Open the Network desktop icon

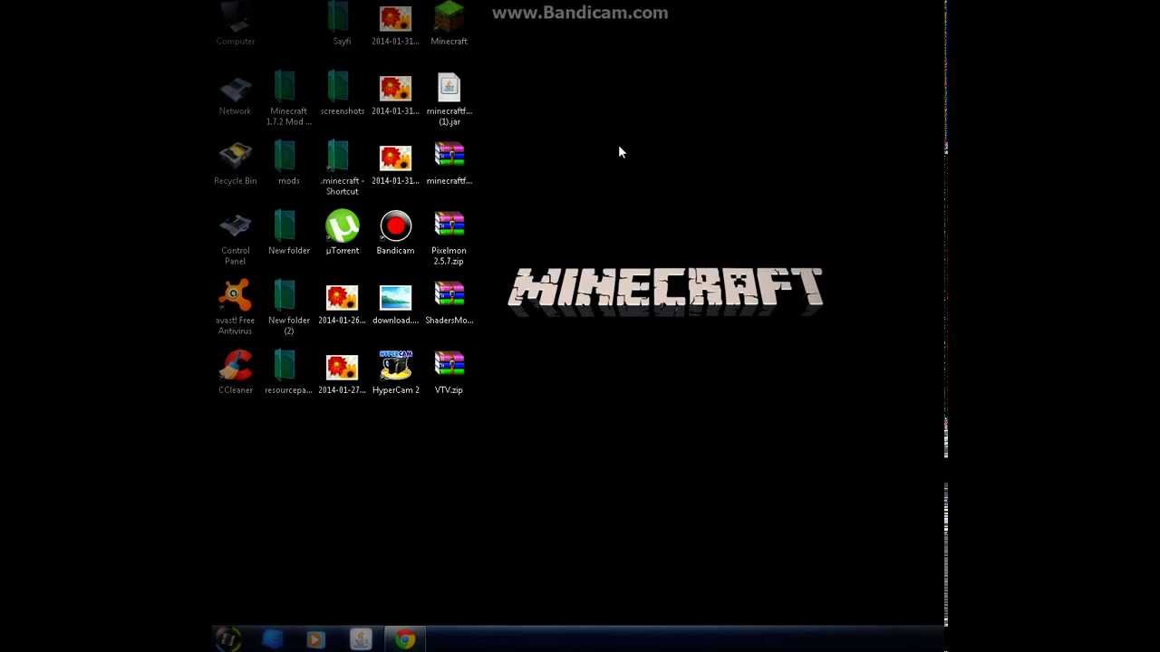tap(236, 93)
